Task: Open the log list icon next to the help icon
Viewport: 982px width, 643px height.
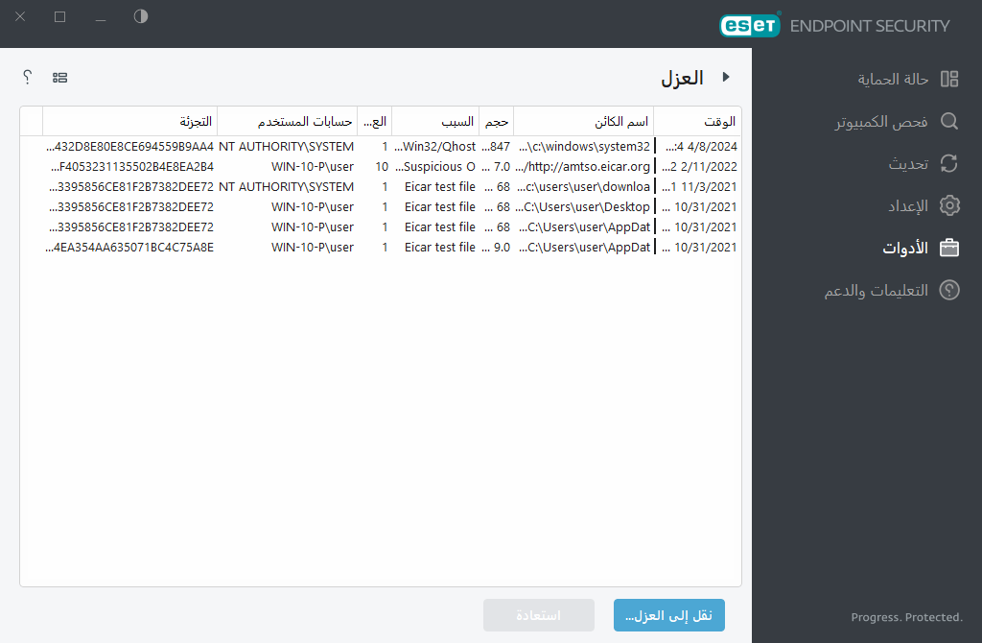Action: click(x=59, y=77)
